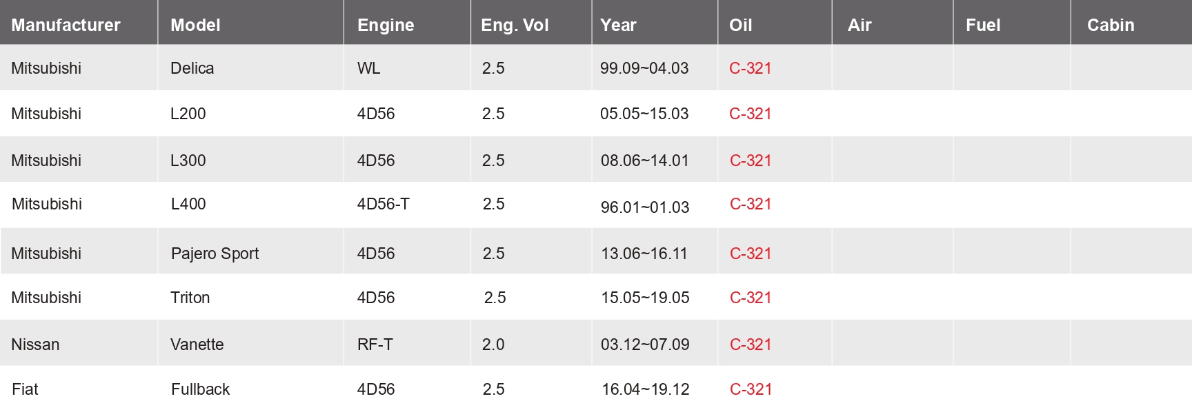Click the Nissan manufacturer cell
This screenshot has height=412, width=1192.
pyautogui.click(x=35, y=344)
